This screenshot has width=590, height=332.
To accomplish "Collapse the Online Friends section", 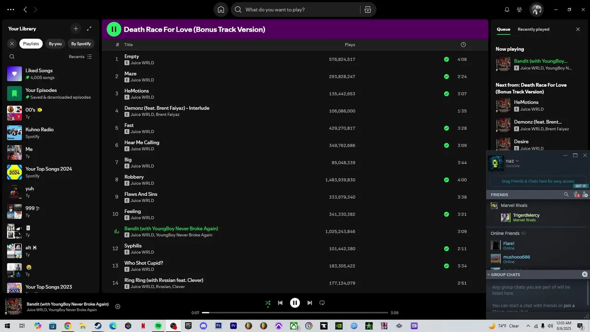I will 508,233.
